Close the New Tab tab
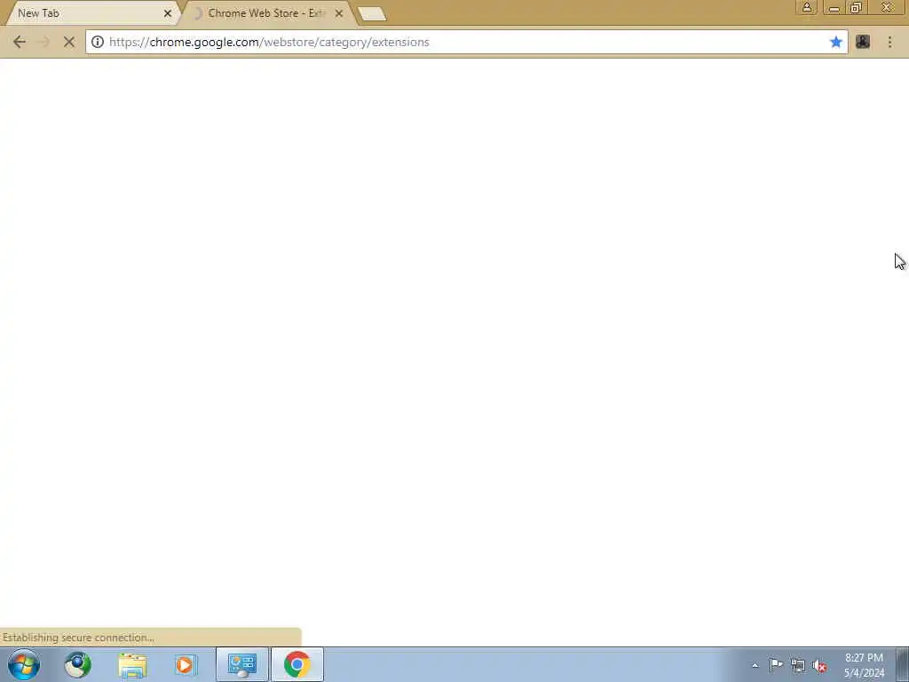Viewport: 909px width, 682px height. [x=168, y=13]
